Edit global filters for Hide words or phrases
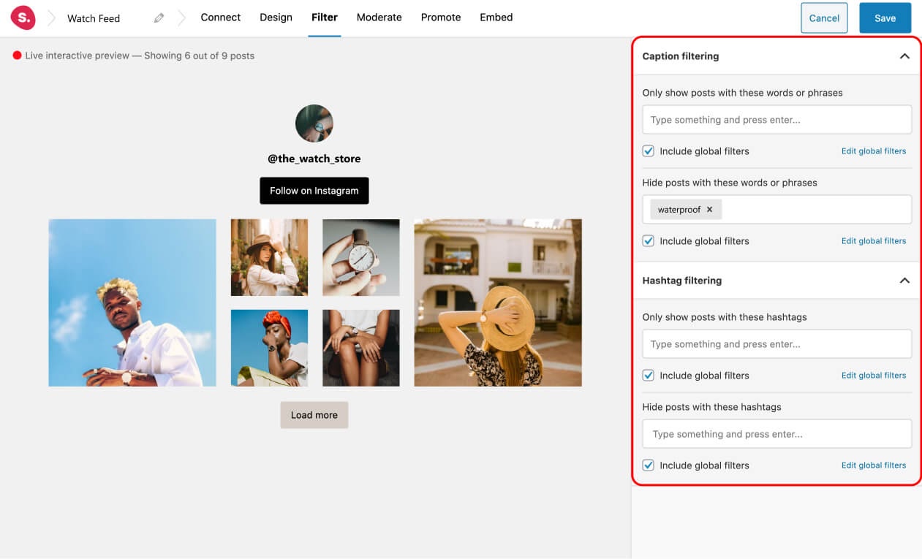The image size is (922, 559). coord(873,241)
